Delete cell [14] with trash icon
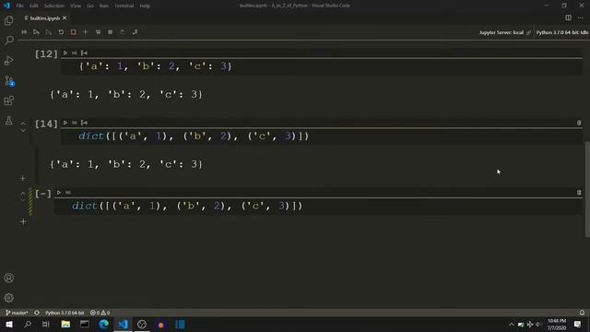Viewport: 590px width, 332px height. [x=579, y=123]
